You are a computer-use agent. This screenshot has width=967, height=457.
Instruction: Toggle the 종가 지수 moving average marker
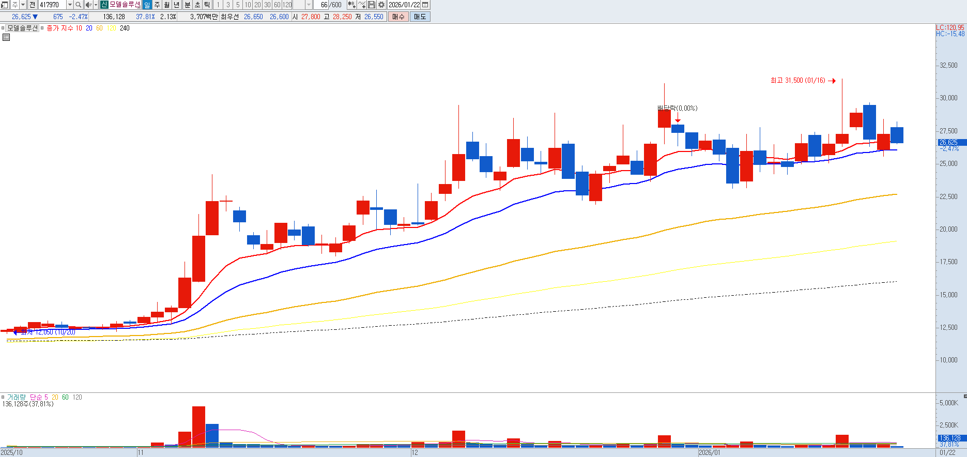pyautogui.click(x=42, y=28)
